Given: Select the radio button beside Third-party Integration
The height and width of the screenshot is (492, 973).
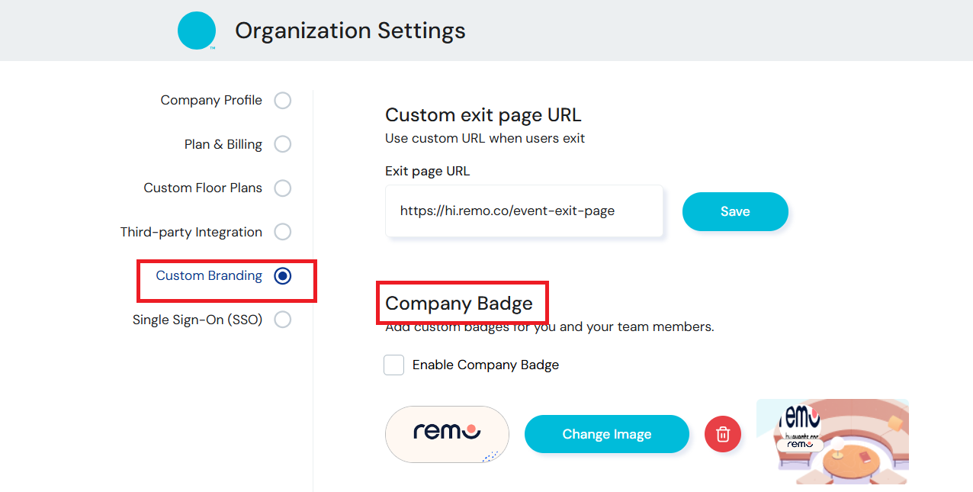Looking at the screenshot, I should point(283,232).
